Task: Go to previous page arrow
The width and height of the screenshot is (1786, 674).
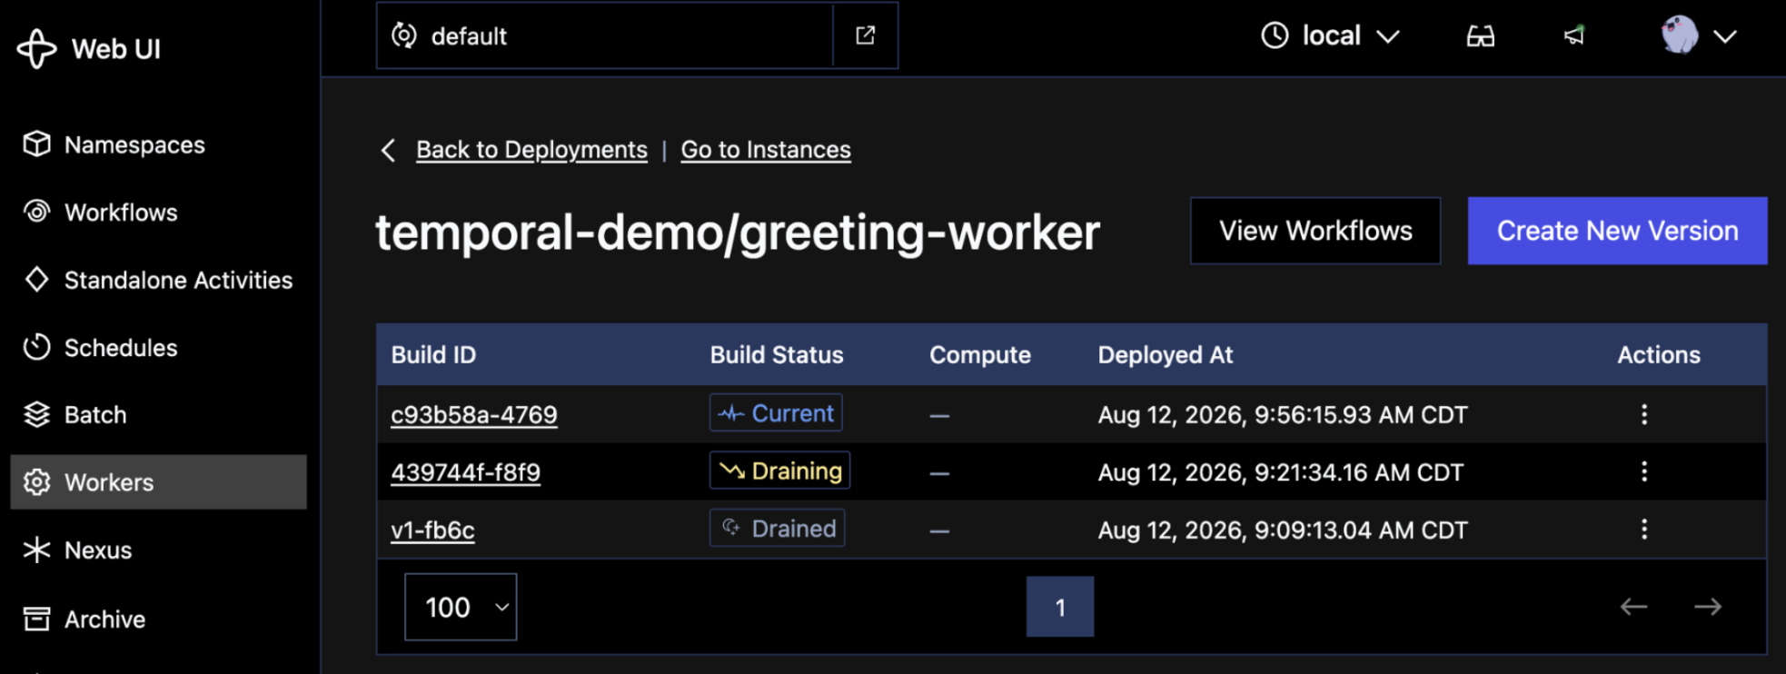Action: coord(1633,607)
